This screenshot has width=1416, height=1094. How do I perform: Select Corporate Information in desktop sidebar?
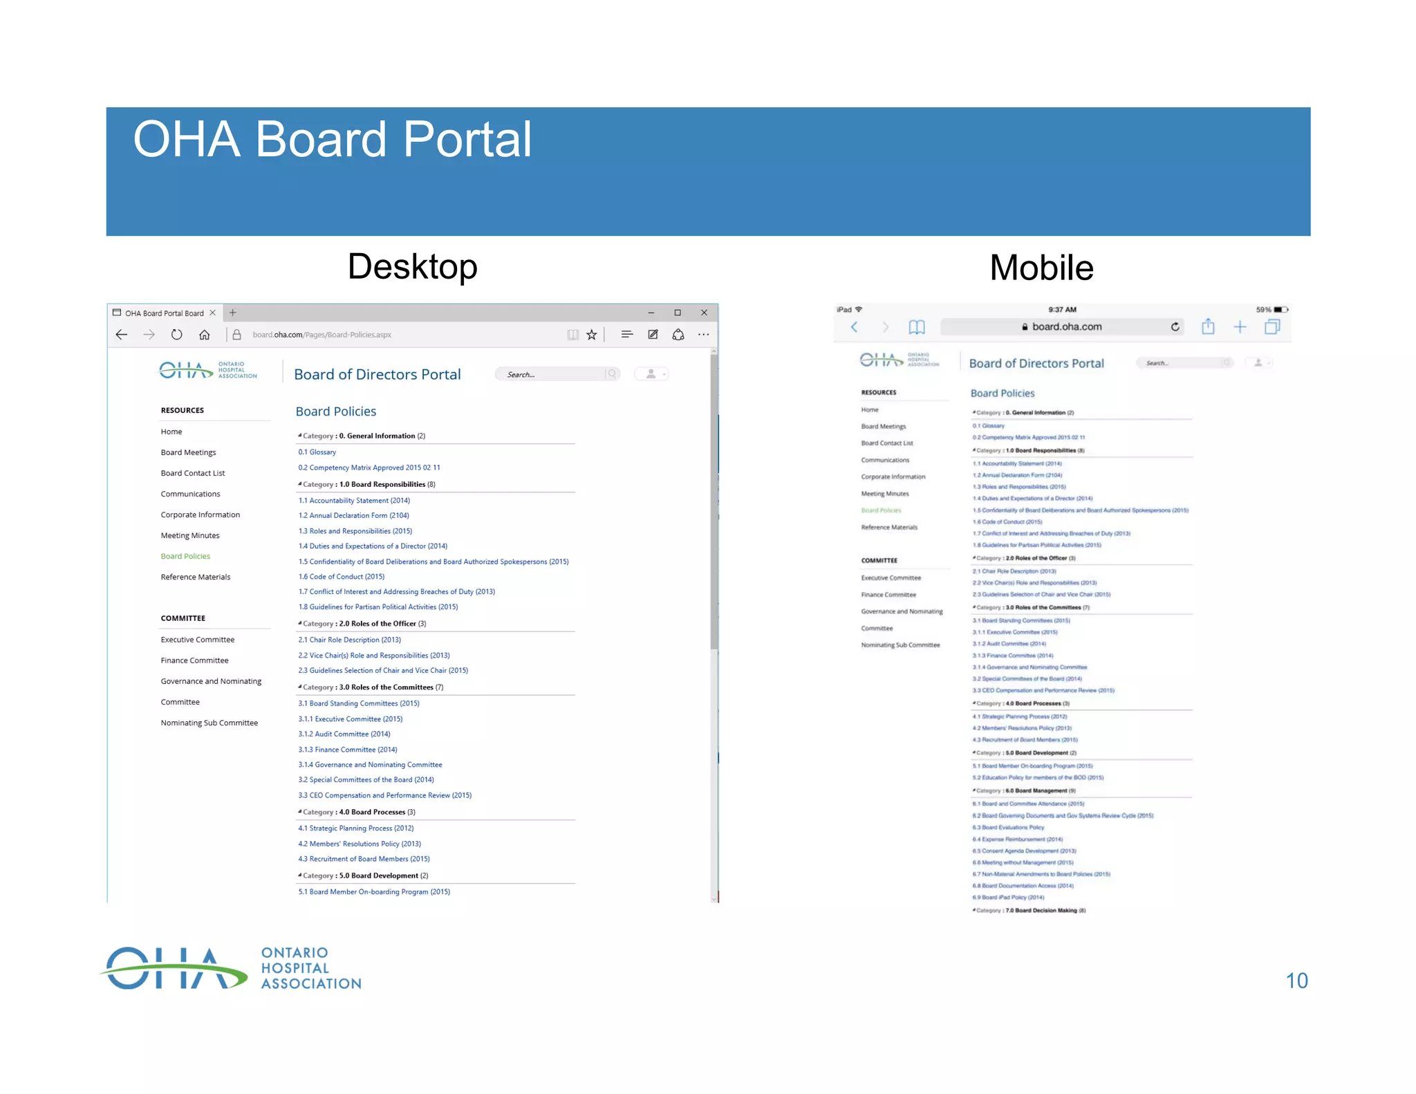201,514
